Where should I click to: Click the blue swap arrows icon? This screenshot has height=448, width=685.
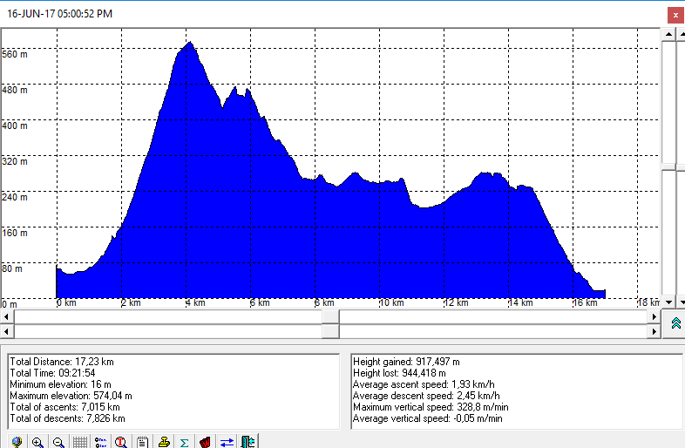(227, 442)
